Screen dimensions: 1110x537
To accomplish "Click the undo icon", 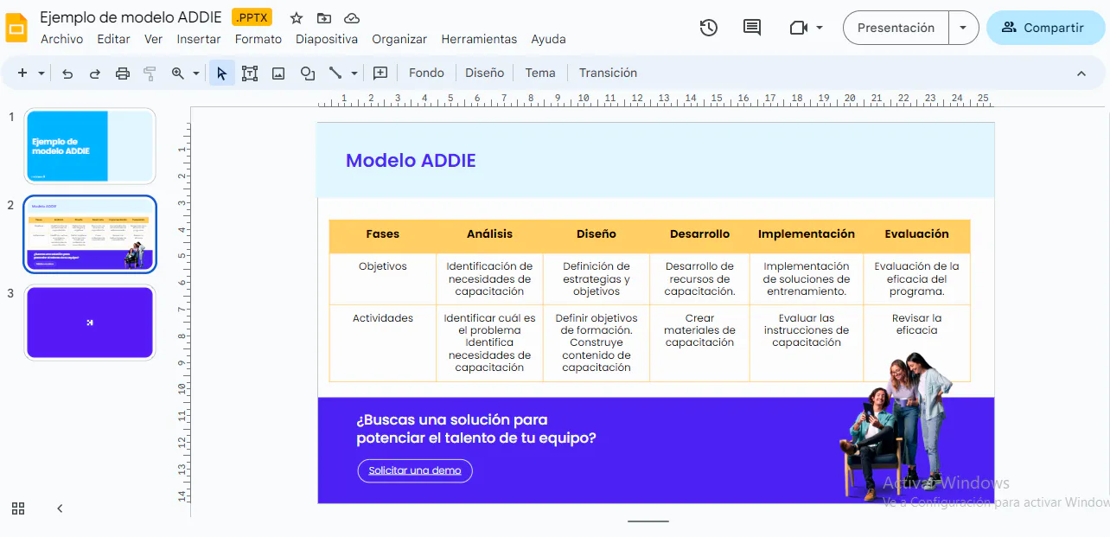I will 67,73.
